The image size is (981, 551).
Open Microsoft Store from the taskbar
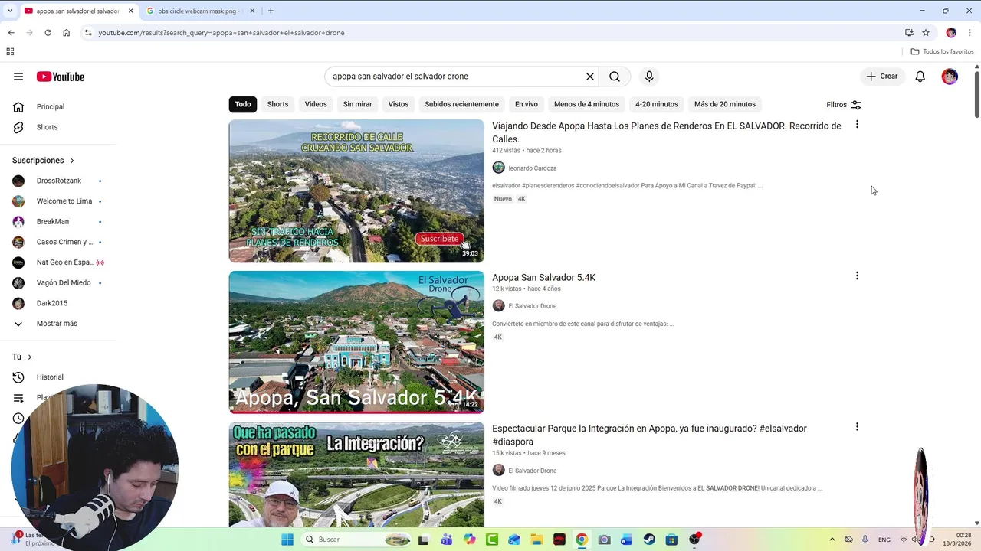[671, 540]
